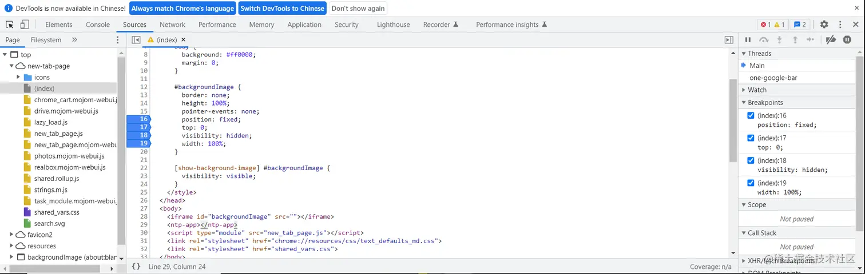Toggle pause on exceptions icon

(847, 39)
